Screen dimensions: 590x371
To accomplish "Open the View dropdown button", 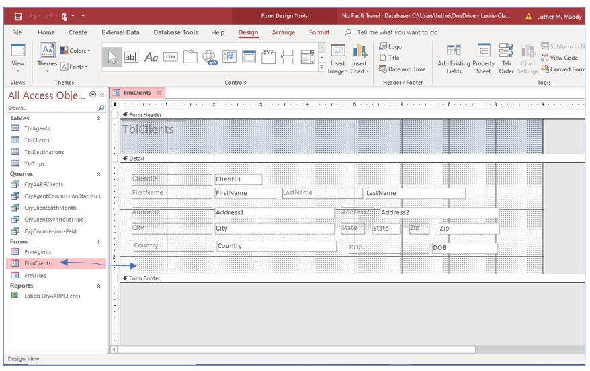I will pos(17,59).
